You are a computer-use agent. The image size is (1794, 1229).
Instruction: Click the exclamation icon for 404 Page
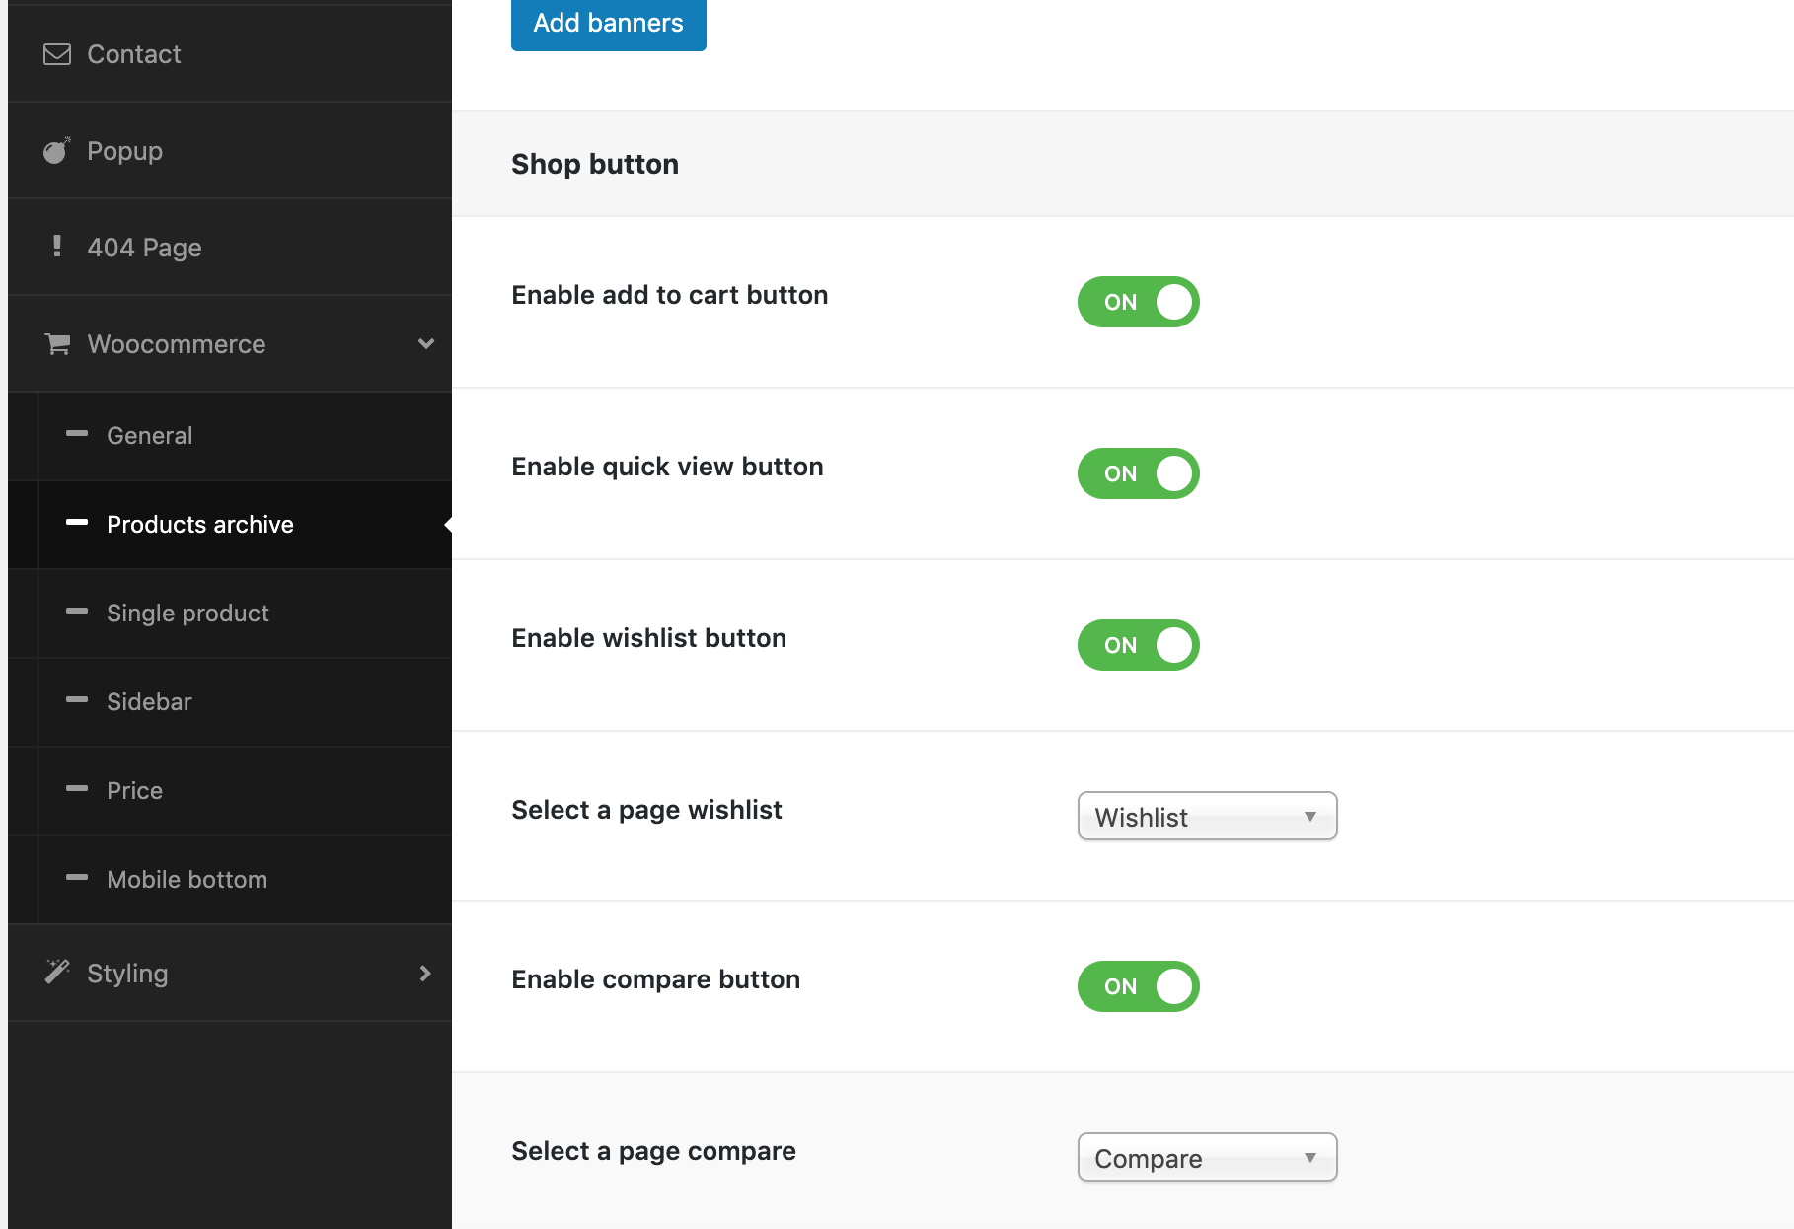pyautogui.click(x=57, y=247)
